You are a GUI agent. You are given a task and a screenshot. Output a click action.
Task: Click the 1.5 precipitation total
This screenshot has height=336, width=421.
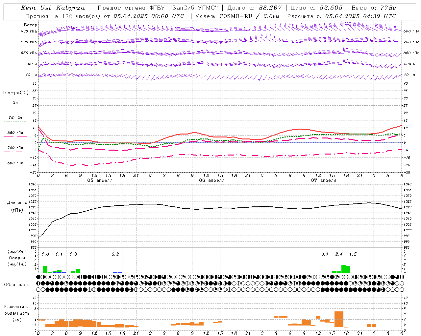tap(353, 254)
